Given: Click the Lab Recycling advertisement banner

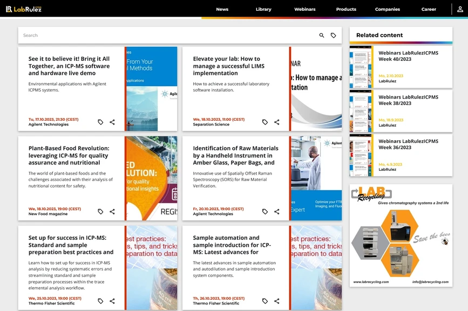Looking at the screenshot, I should pyautogui.click(x=401, y=236).
